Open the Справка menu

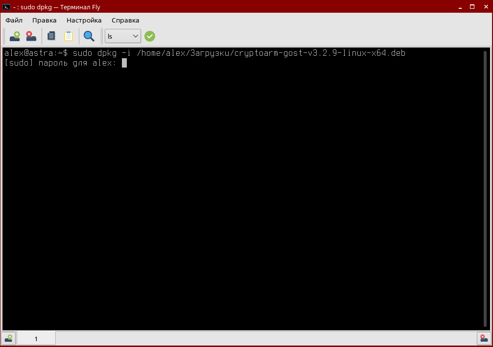pyautogui.click(x=125, y=20)
